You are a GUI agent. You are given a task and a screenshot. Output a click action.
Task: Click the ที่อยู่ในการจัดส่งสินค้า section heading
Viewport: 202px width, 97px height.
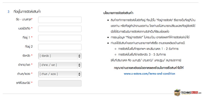pos(27,12)
